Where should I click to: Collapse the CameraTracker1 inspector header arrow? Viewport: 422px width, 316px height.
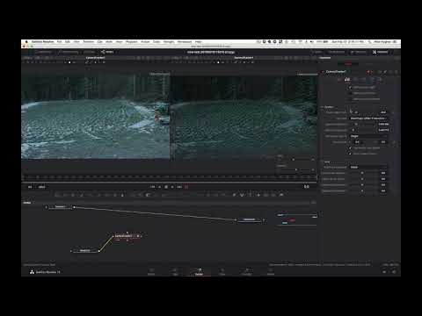324,71
